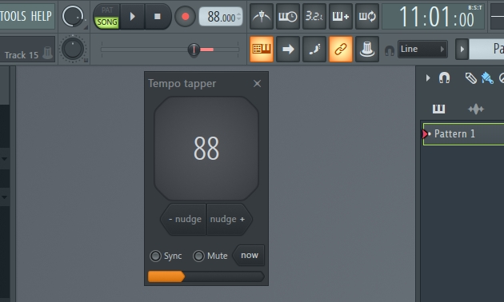The width and height of the screenshot is (504, 302).
Task: Click the upper small arrow on left panel edge
Action: 4,158
